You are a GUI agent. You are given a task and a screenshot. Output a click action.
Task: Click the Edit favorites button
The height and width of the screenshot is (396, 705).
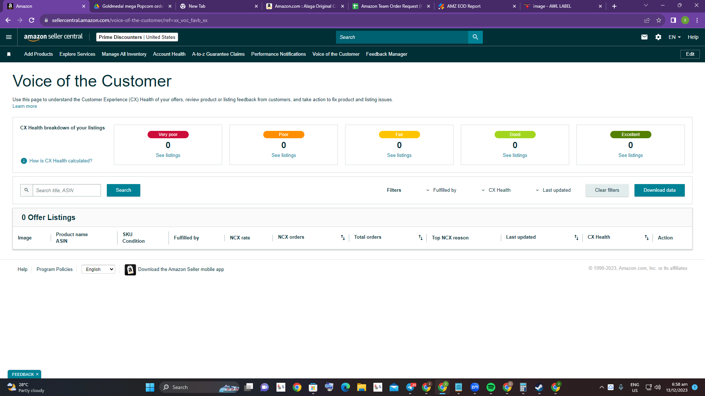coord(690,54)
